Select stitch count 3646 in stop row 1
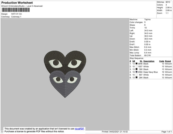173x134 pixels. [140, 64]
